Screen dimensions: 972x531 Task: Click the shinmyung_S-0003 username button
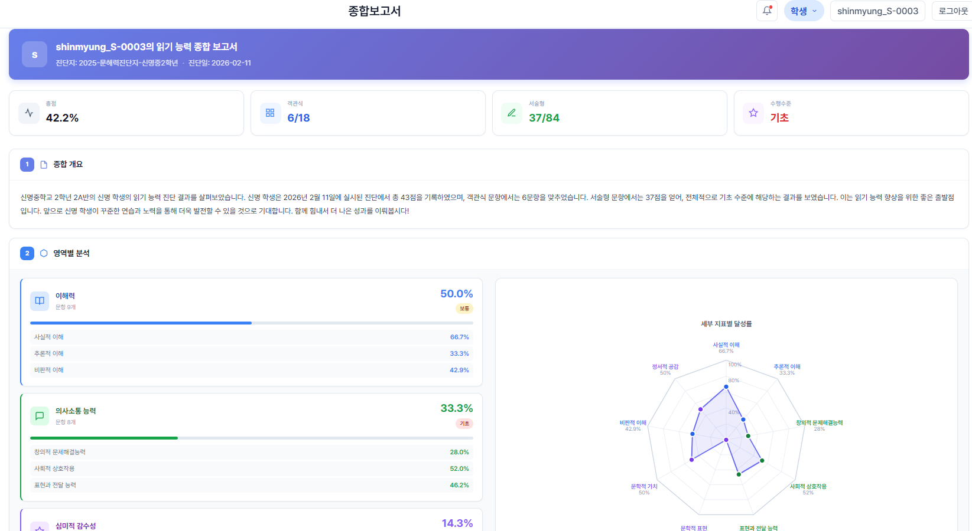pos(877,11)
